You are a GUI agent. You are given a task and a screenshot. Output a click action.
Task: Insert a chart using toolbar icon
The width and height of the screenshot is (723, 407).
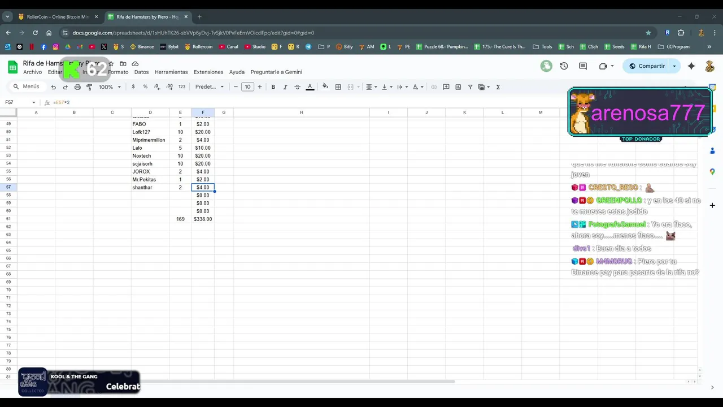(x=458, y=87)
